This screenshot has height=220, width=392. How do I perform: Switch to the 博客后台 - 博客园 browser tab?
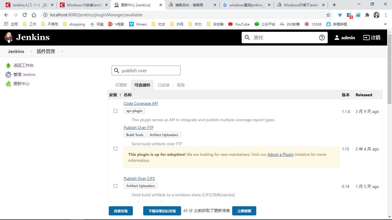(x=192, y=5)
